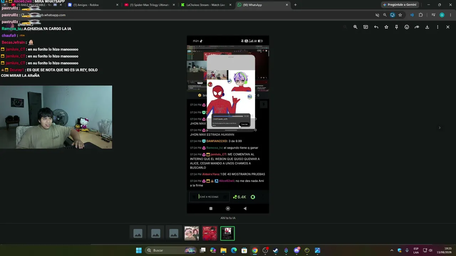Close the Amigos - Roblox tab
This screenshot has height=256, width=456.
(117, 5)
